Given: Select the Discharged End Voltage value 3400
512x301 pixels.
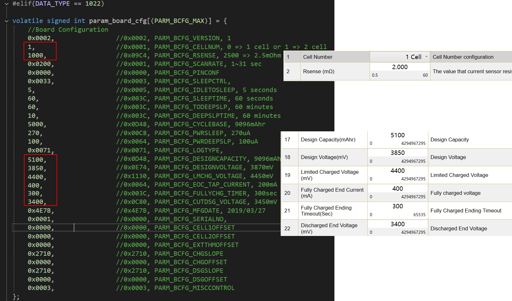Looking at the screenshot, I should coord(398,224).
